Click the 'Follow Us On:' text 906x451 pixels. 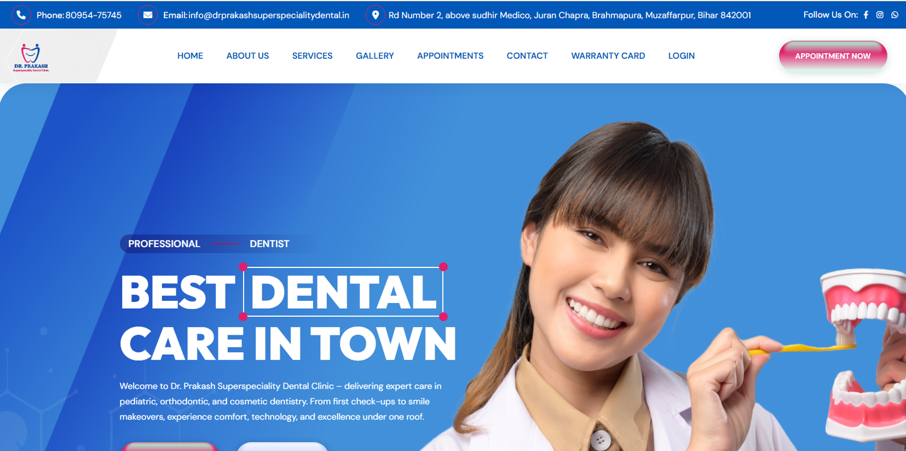pos(831,15)
